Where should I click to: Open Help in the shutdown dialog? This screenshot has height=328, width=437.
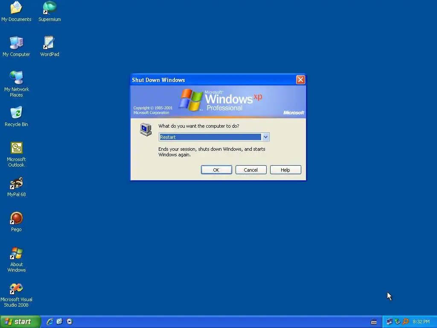point(286,170)
